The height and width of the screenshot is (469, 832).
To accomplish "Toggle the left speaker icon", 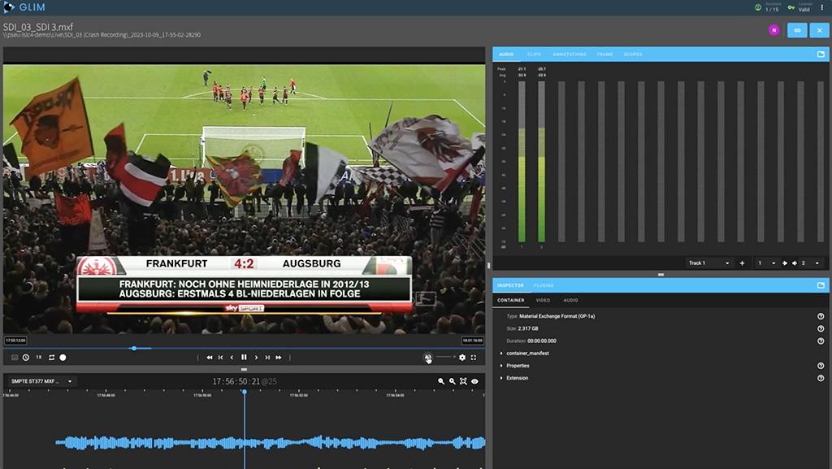I will [785, 263].
